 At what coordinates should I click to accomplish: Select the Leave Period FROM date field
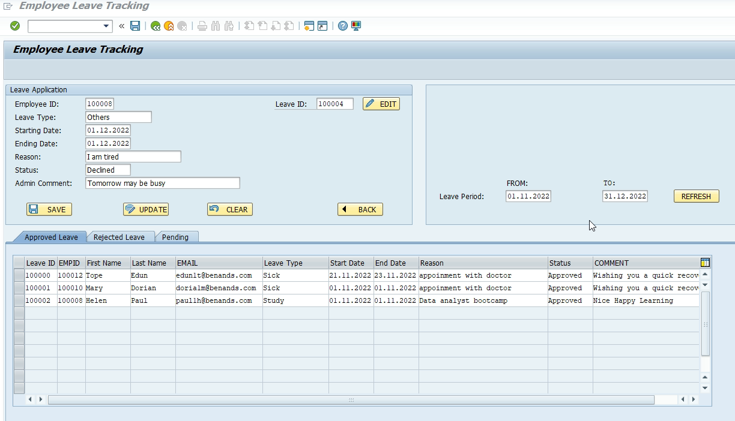coord(527,196)
